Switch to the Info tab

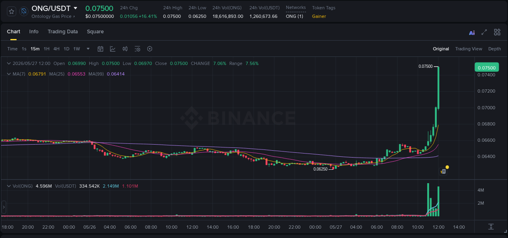point(34,32)
